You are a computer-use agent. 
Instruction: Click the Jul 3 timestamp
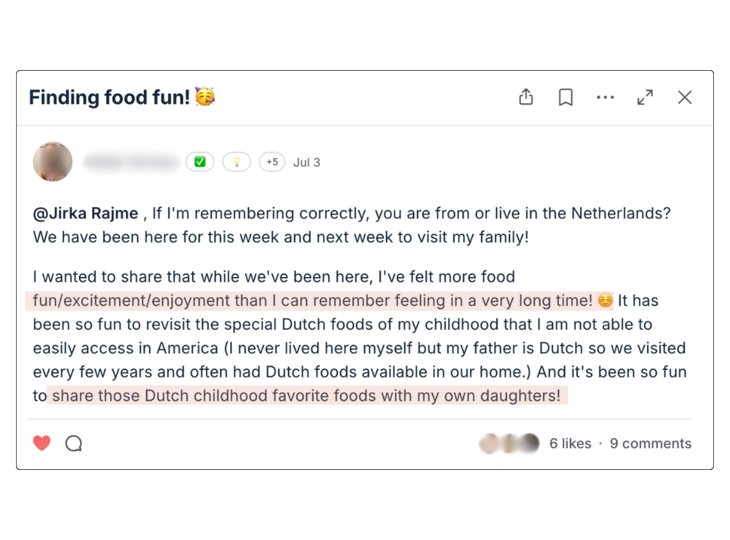pyautogui.click(x=307, y=162)
